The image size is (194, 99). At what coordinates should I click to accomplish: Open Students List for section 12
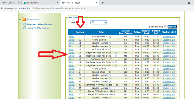169,46
